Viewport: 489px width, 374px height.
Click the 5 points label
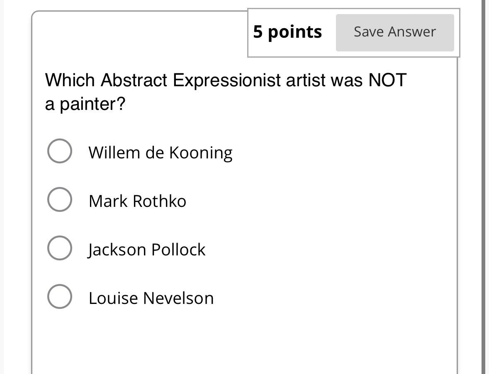coord(287,32)
